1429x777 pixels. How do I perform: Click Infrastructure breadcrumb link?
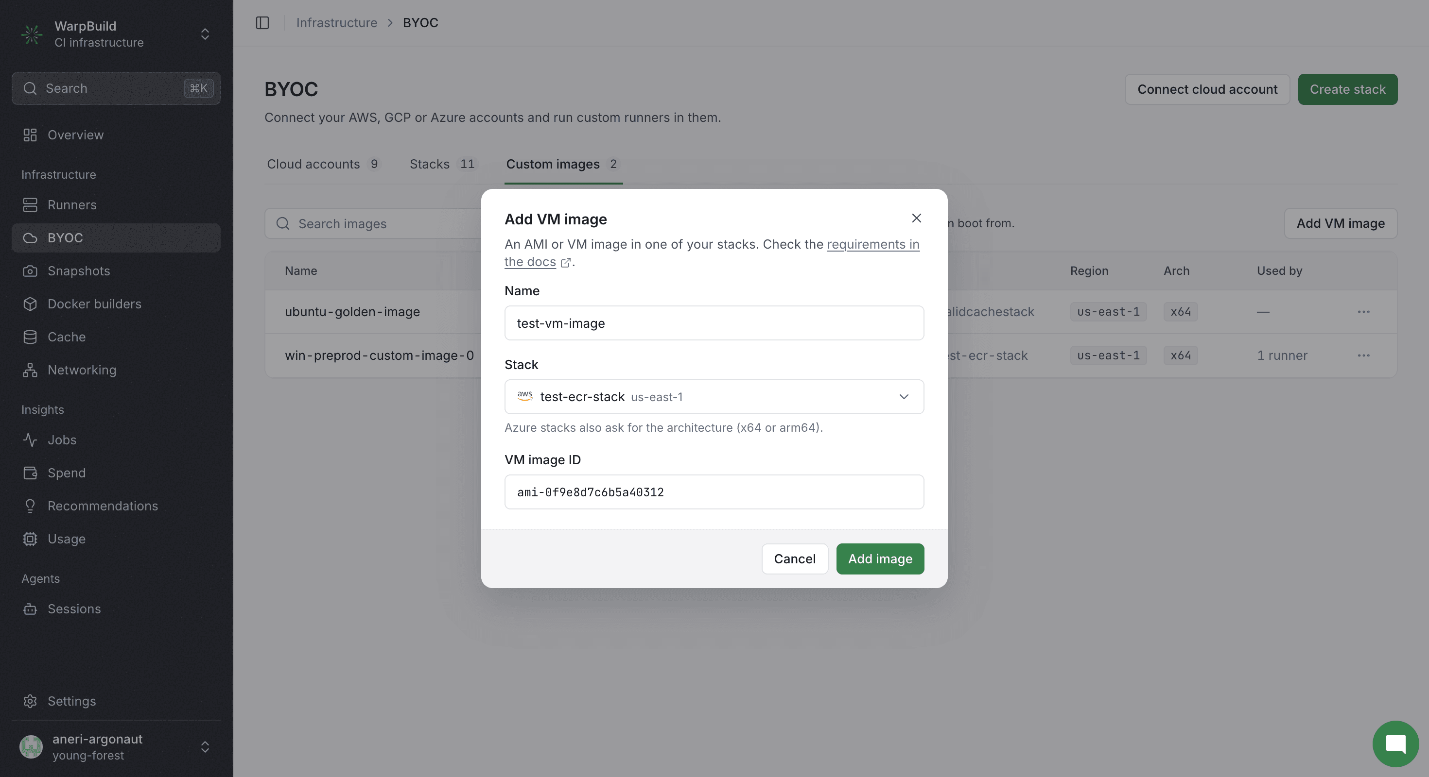pyautogui.click(x=336, y=23)
